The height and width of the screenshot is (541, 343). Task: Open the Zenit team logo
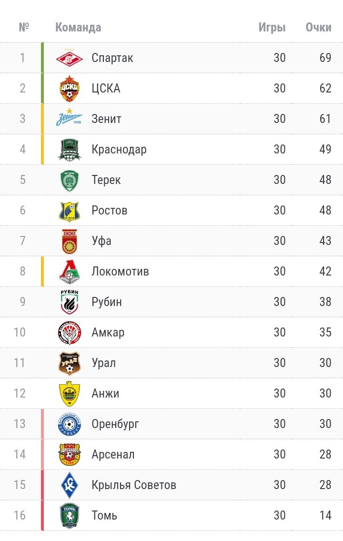[x=69, y=117]
